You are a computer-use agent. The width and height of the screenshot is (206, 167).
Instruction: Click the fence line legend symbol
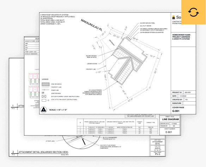45,90
